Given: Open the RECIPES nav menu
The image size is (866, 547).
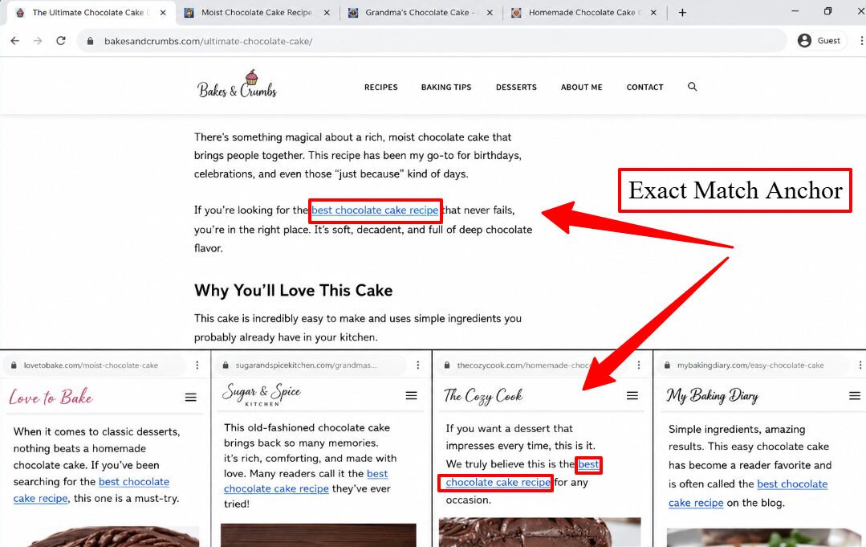Looking at the screenshot, I should 381,88.
